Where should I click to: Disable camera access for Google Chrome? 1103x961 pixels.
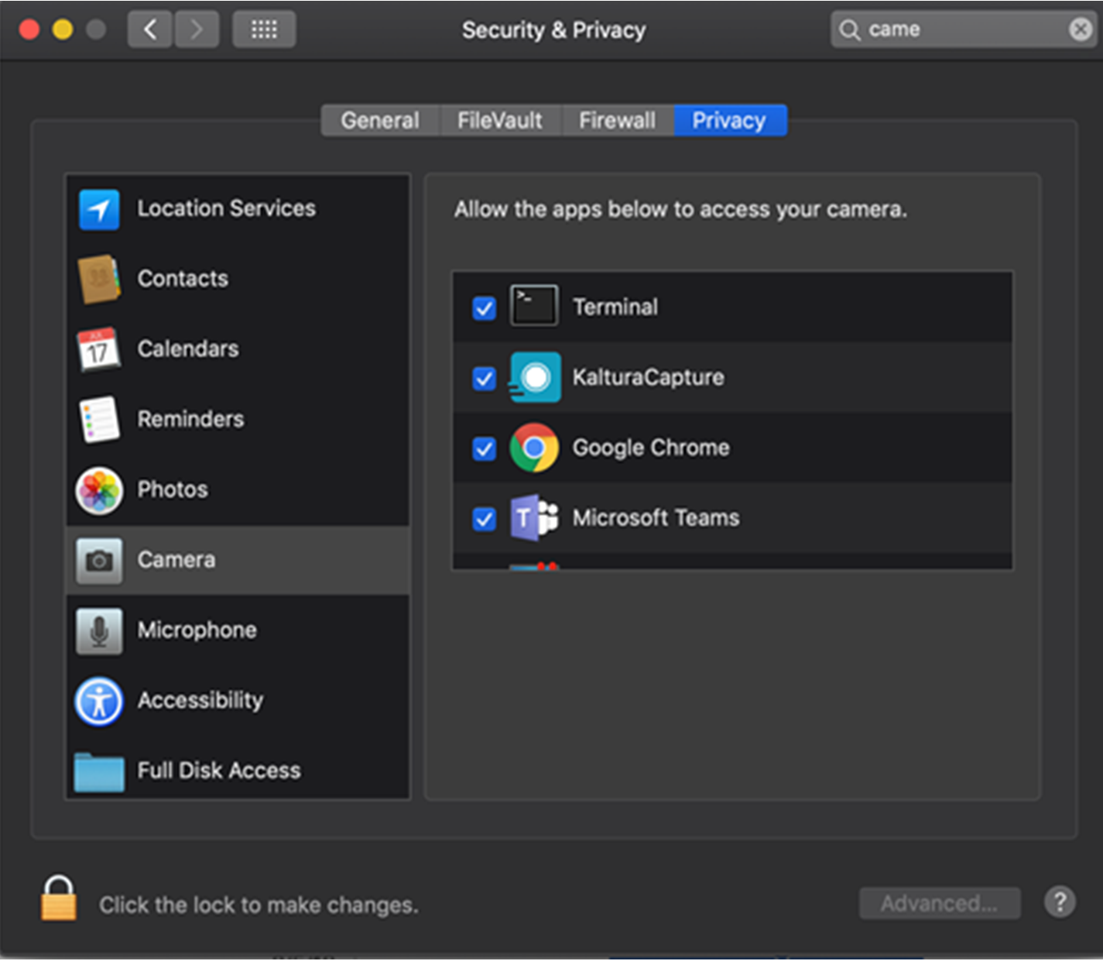pos(485,448)
